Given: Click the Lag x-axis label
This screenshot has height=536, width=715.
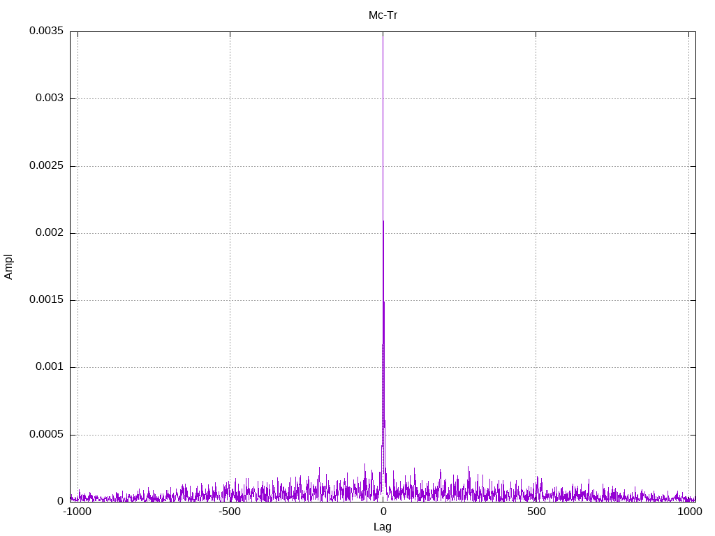Looking at the screenshot, I should tap(382, 526).
